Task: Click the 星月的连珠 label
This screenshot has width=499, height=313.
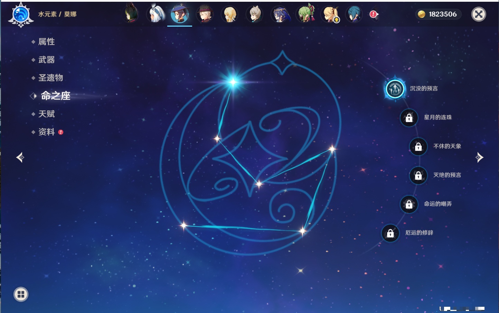Action: pyautogui.click(x=438, y=117)
